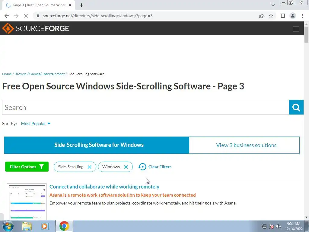Click the Page 3 browser tab
This screenshot has width=309, height=232.
(38, 5)
